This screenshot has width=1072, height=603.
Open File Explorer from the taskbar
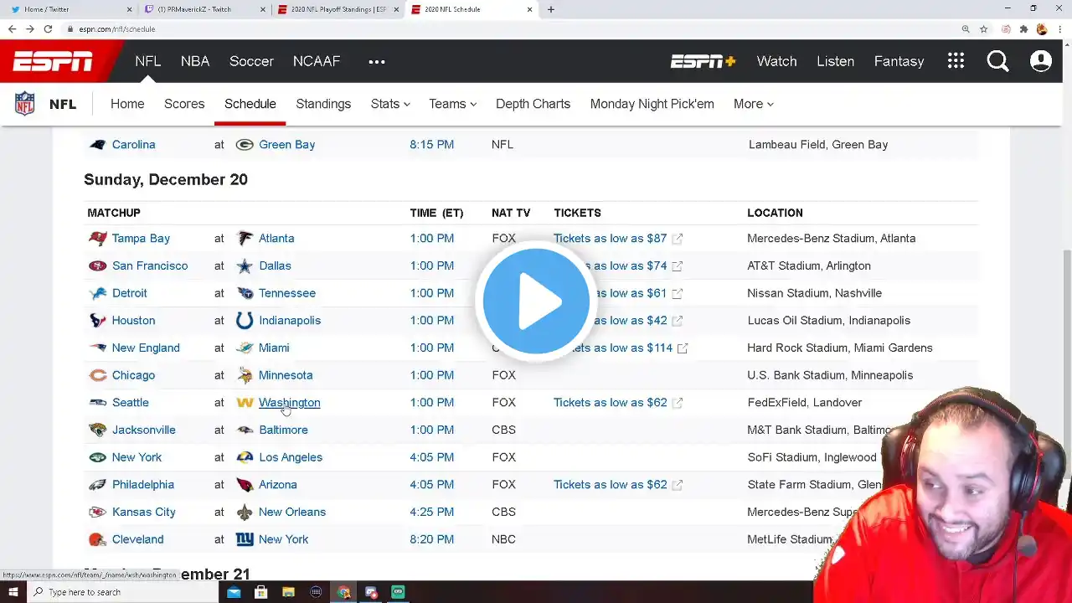click(x=288, y=592)
